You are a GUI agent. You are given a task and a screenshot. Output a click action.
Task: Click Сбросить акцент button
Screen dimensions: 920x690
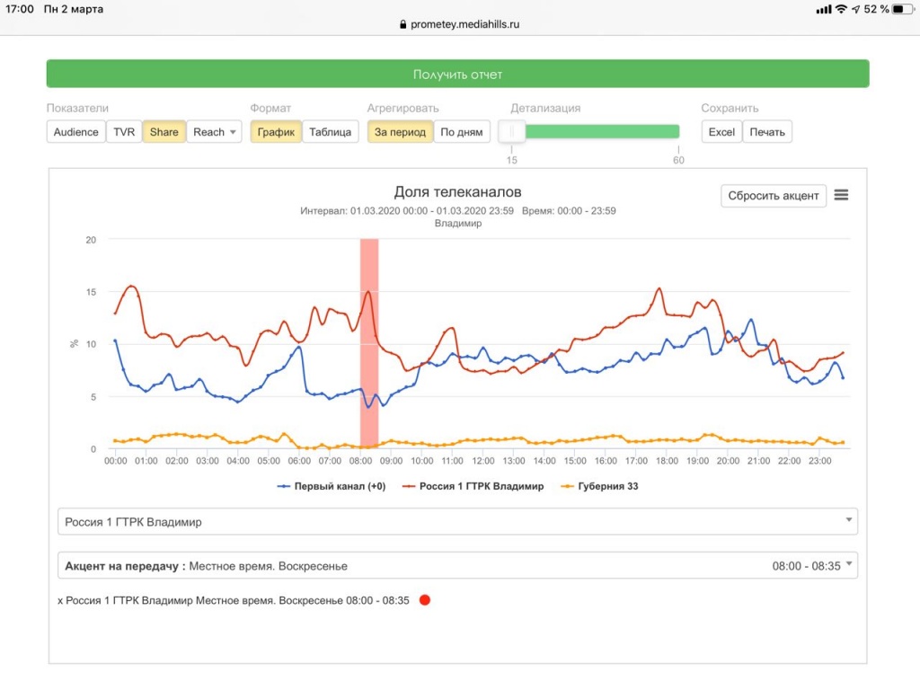774,195
